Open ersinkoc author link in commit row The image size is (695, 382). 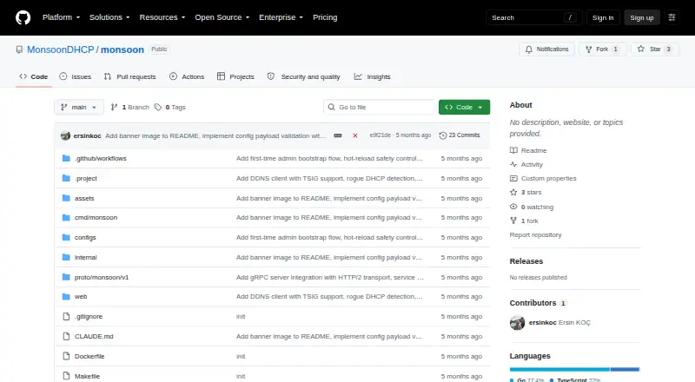pos(88,135)
